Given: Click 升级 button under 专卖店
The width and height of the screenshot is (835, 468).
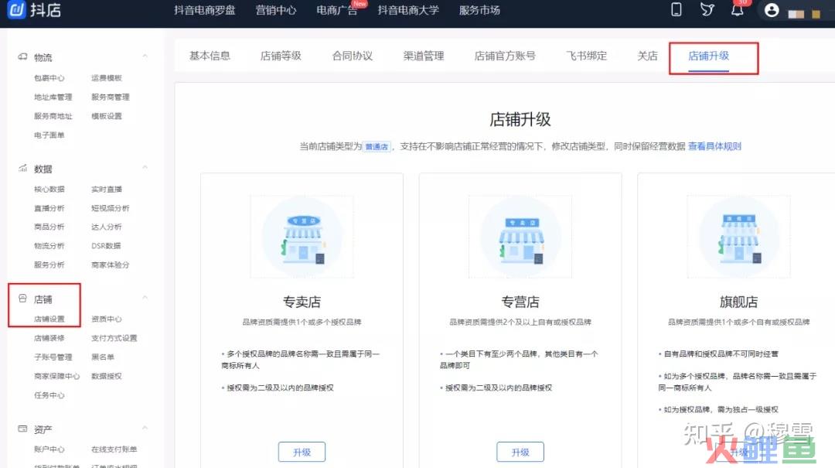Looking at the screenshot, I should pos(302,452).
